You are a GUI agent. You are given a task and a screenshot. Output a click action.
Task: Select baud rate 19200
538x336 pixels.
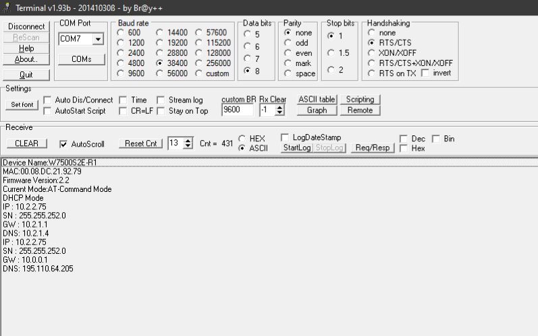[159, 43]
